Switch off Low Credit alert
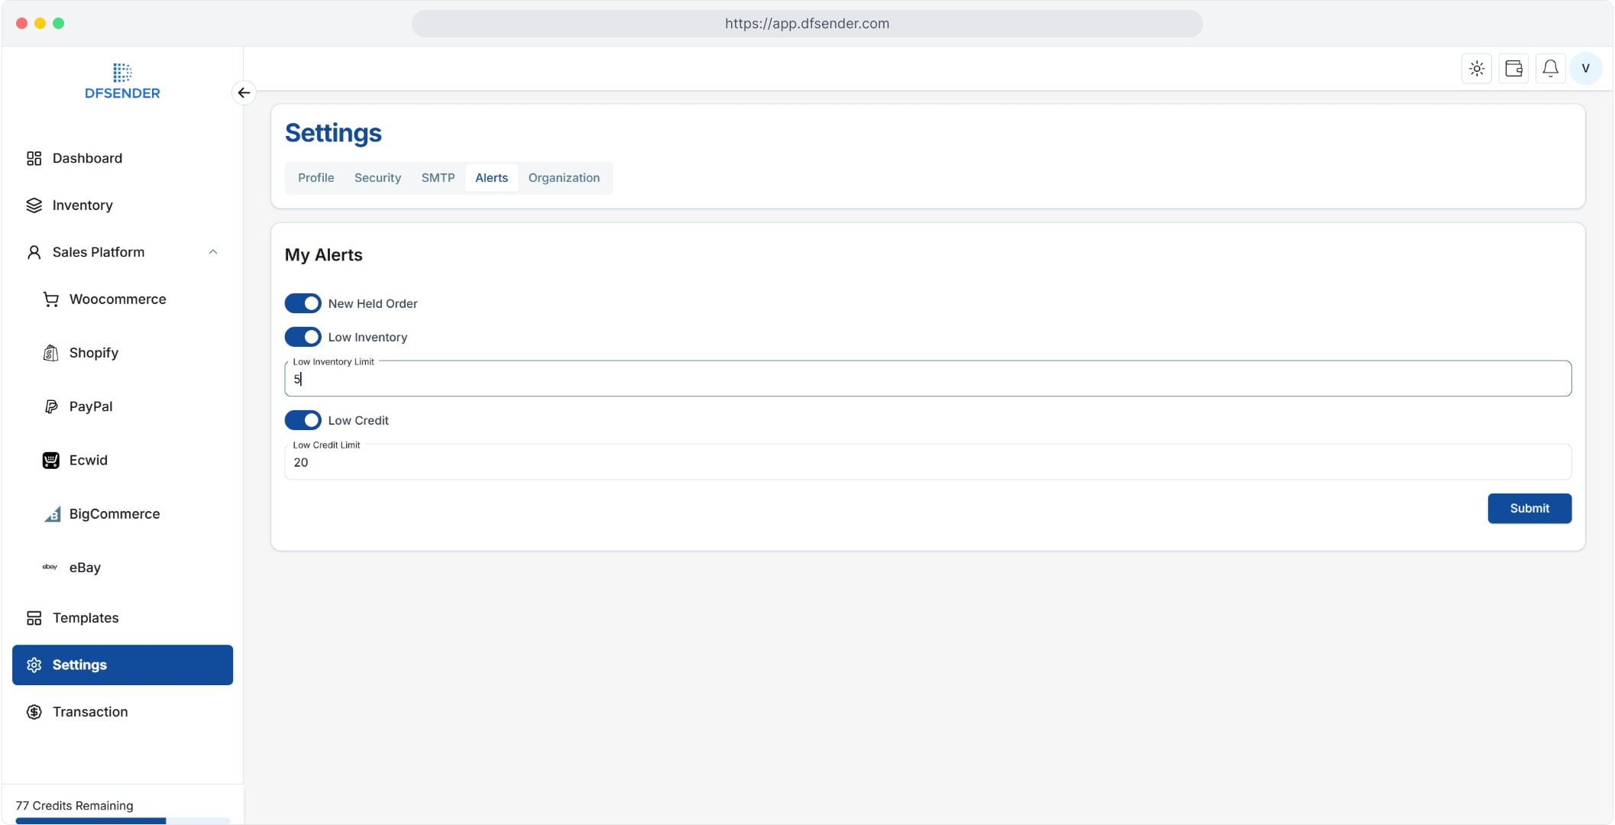 tap(303, 420)
